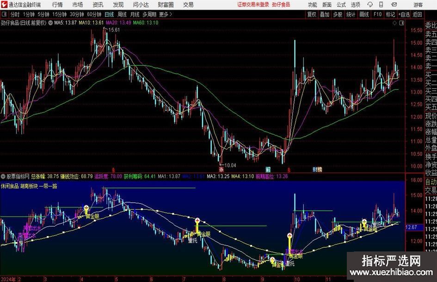Click the diamond icon above the chart
This screenshot has height=282, width=437.
click(394, 23)
